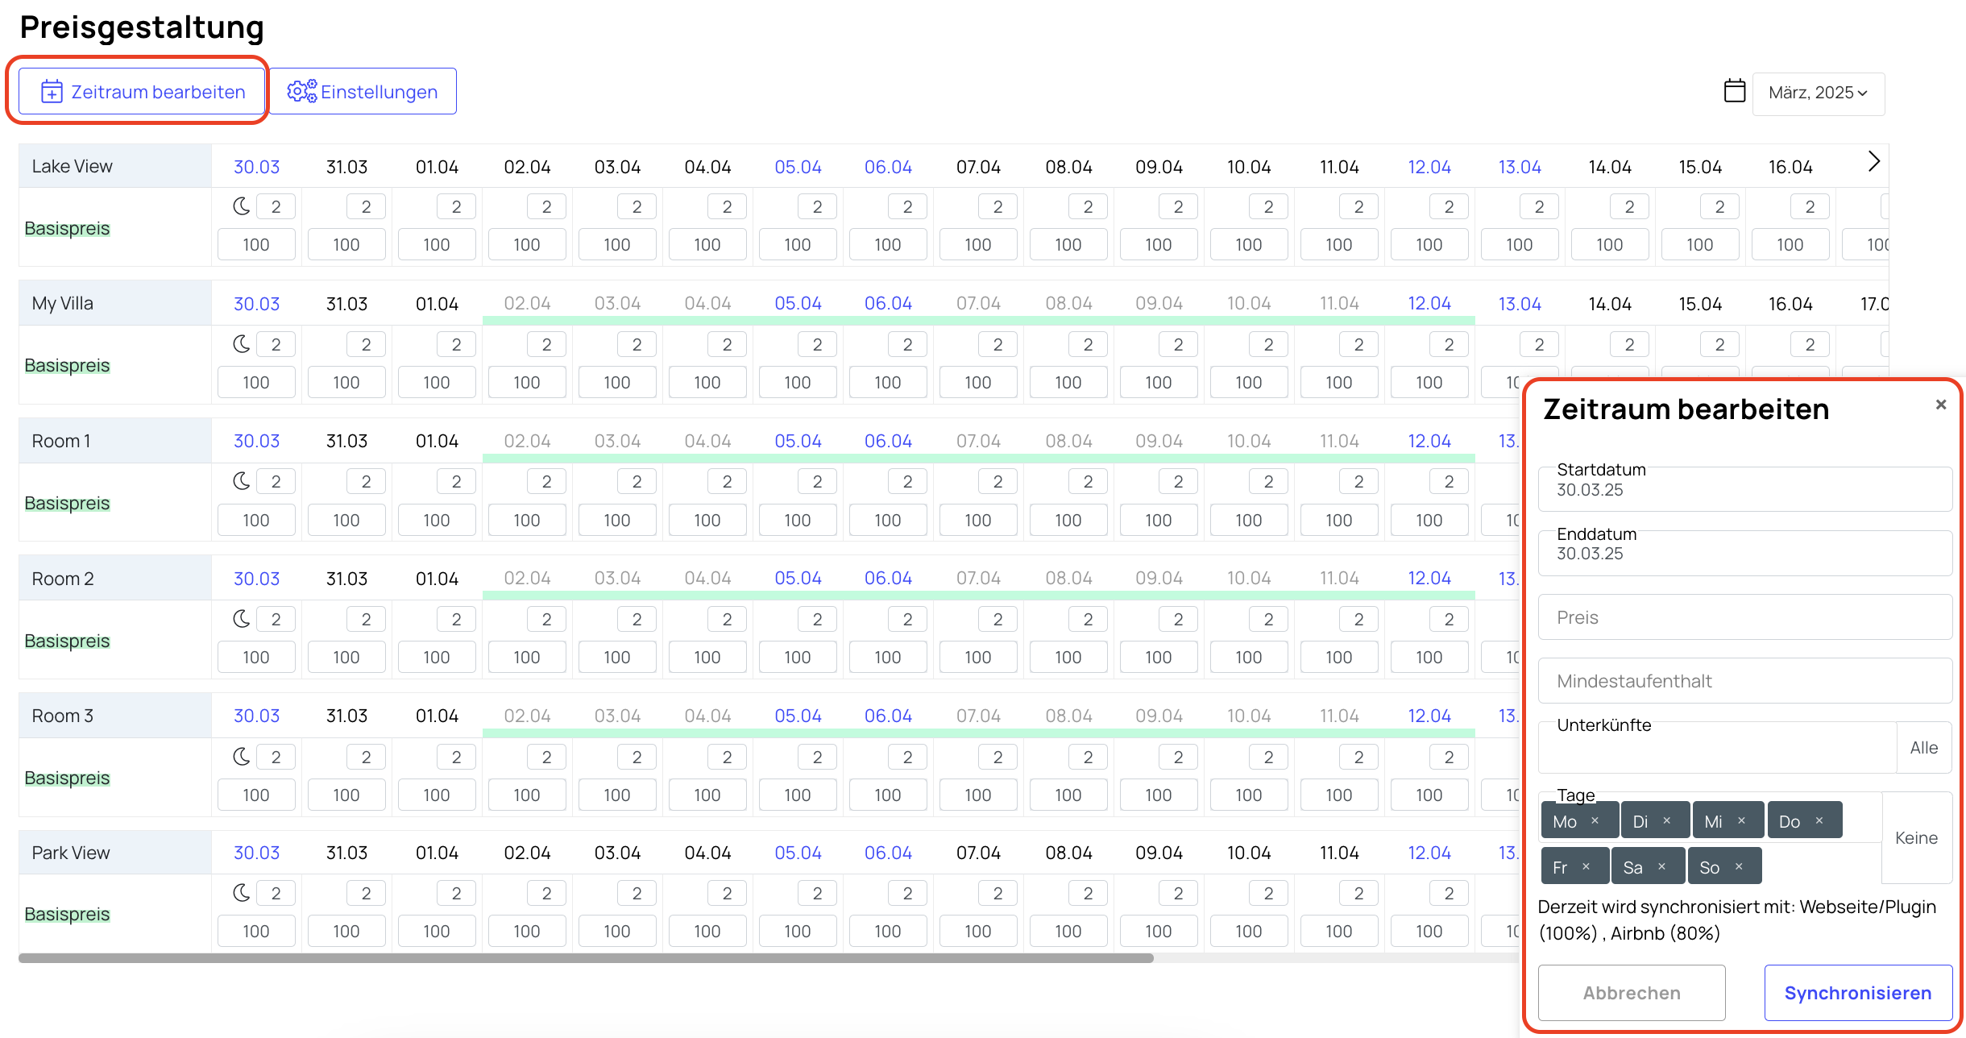Click Basispreis label under Room 2
The image size is (1966, 1038).
[x=67, y=641]
